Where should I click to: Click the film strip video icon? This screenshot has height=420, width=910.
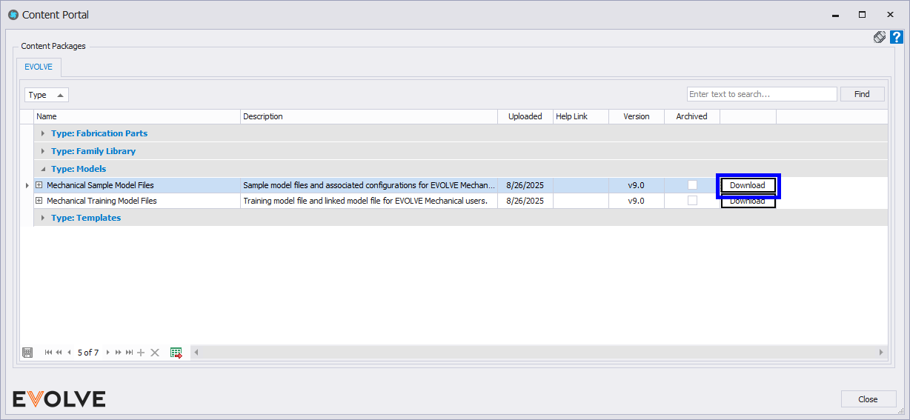tap(880, 37)
